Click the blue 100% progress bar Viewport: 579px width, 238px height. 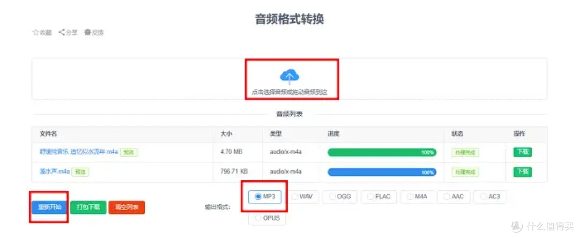point(382,172)
